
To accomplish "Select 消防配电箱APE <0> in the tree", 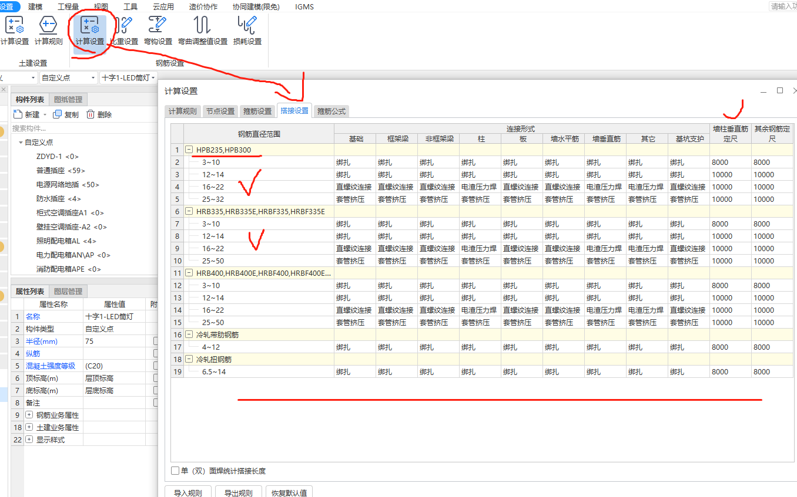I will [69, 269].
